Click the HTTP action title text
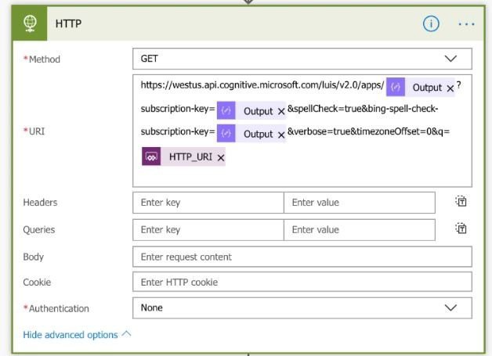492x356 pixels. (x=68, y=23)
